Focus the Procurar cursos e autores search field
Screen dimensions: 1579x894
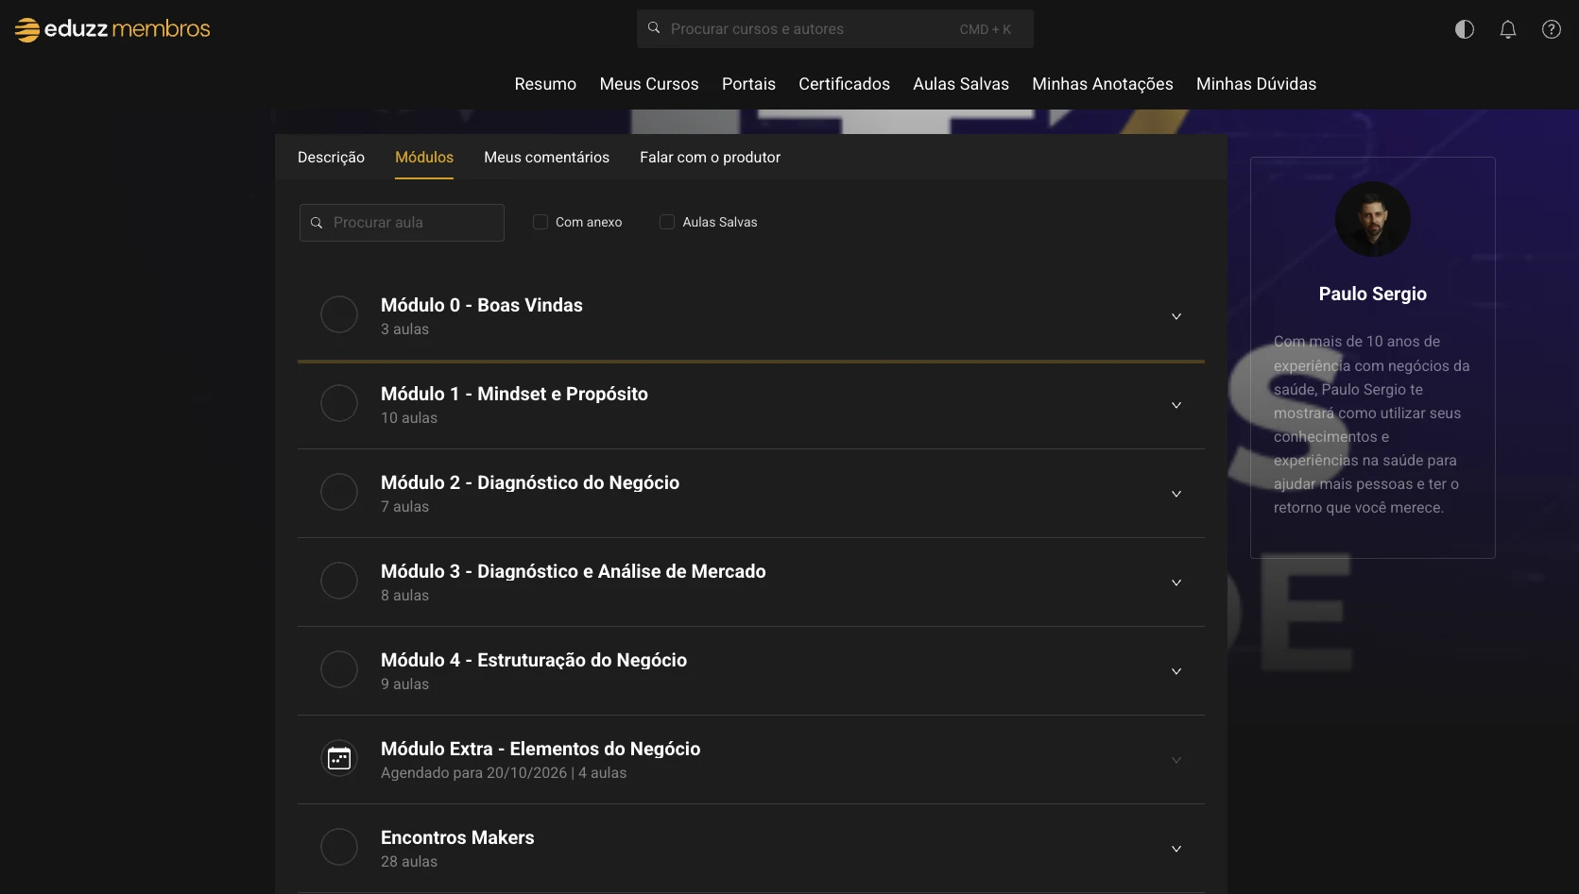835,29
